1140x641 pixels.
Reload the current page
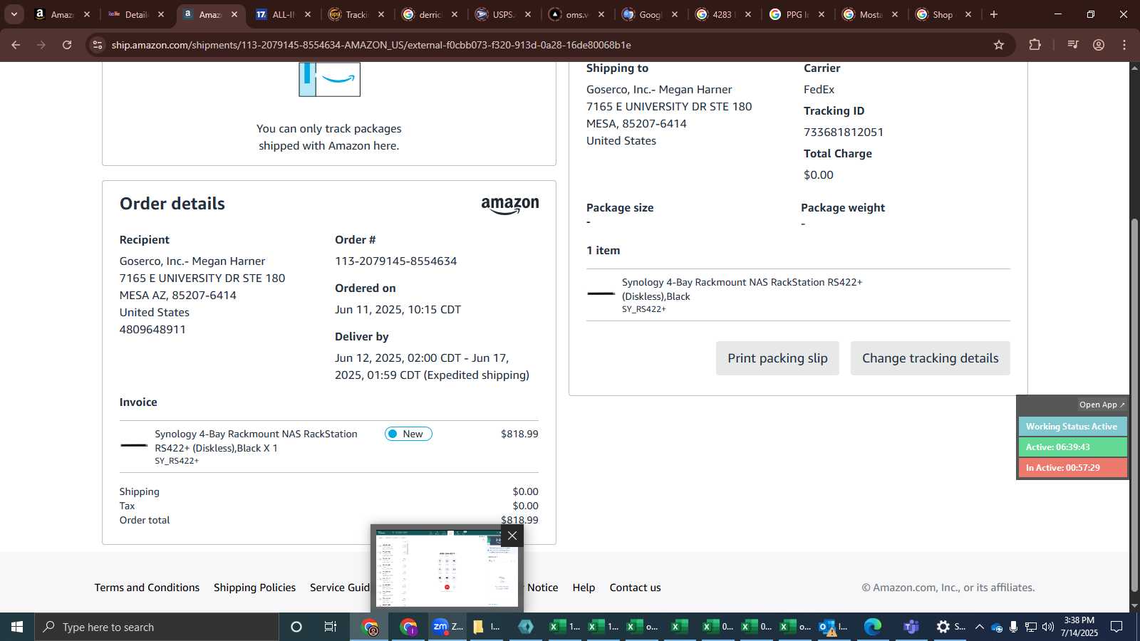[x=67, y=45]
